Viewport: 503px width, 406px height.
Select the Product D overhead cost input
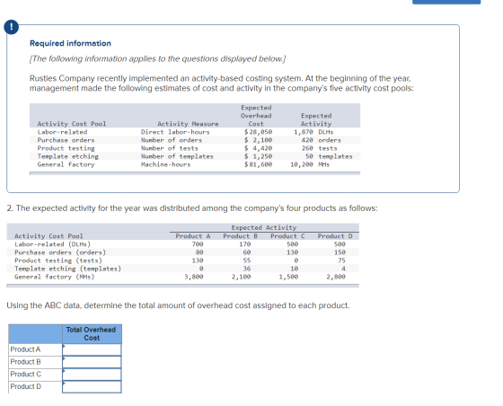(x=92, y=387)
